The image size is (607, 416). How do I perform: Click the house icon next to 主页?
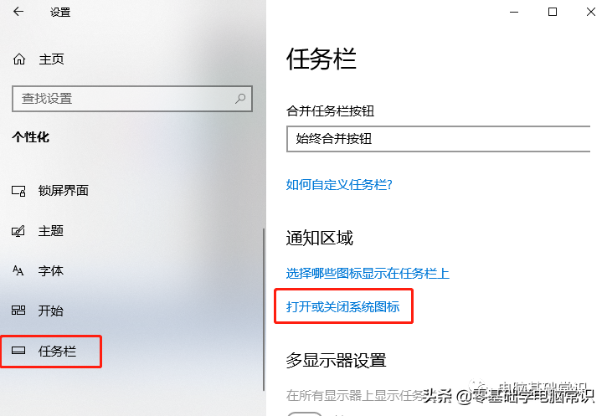pyautogui.click(x=19, y=59)
